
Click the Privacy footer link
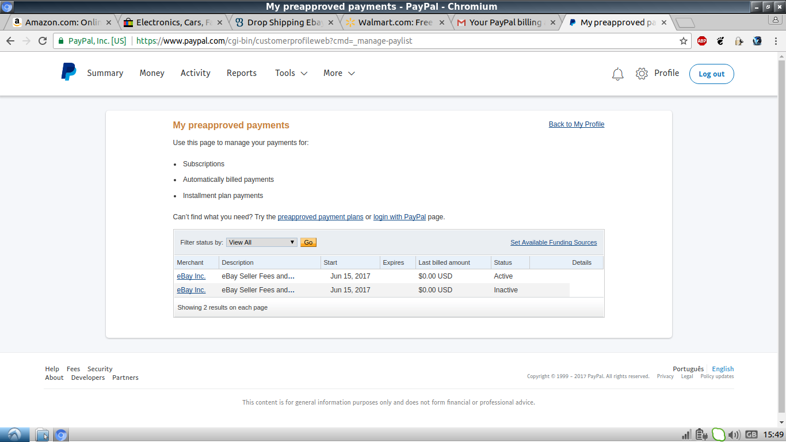665,376
